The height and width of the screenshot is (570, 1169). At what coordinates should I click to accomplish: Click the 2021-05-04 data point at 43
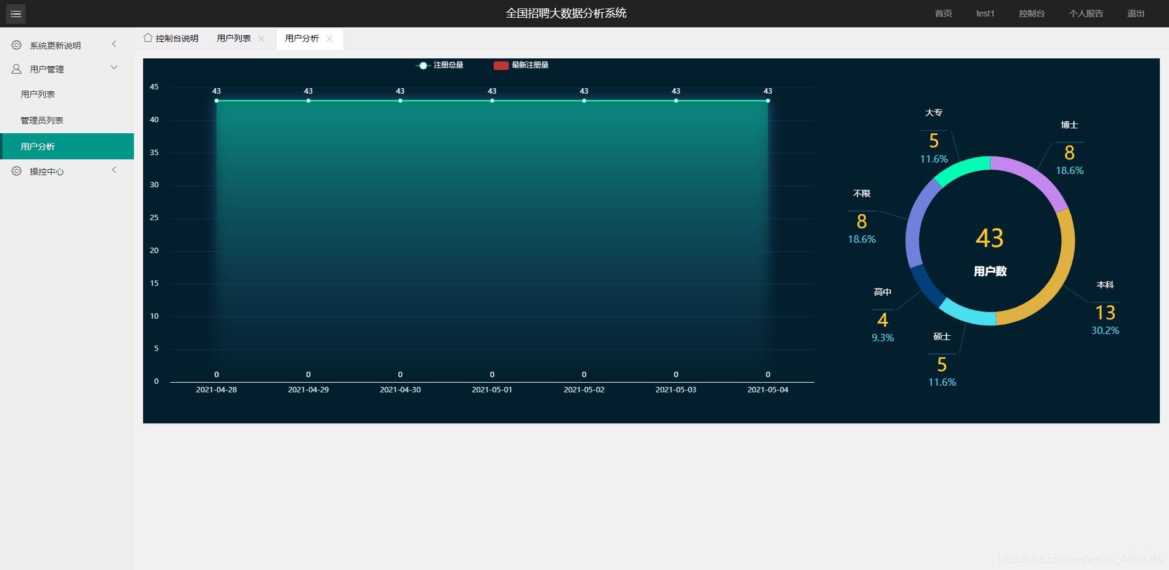click(768, 100)
